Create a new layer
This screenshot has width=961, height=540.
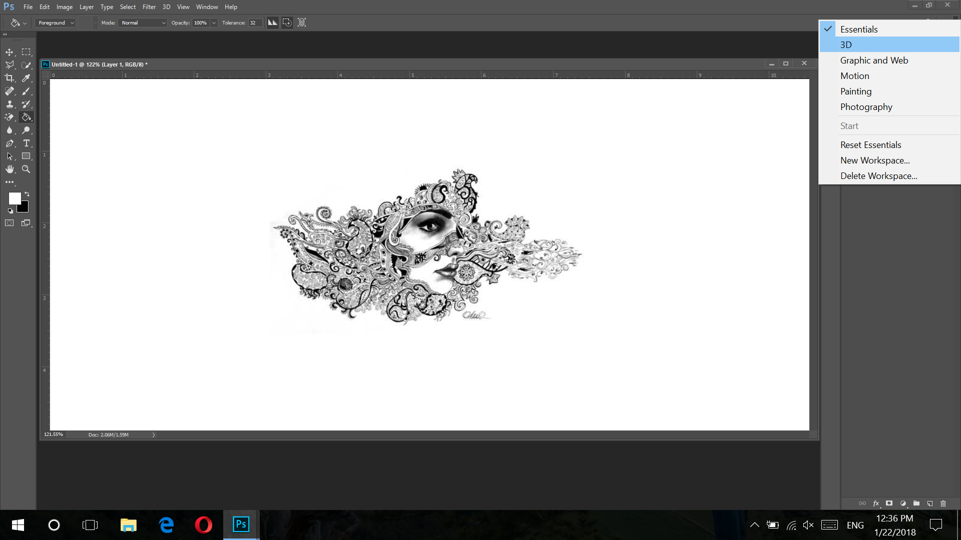click(x=930, y=503)
